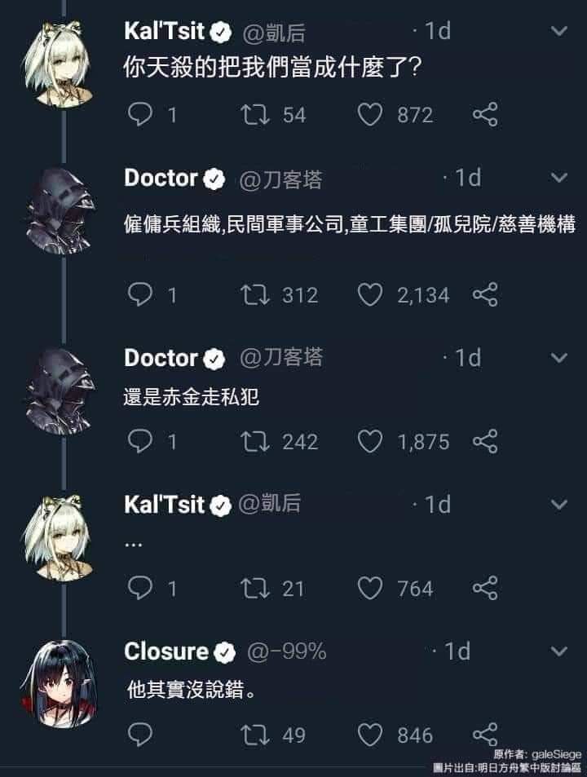The height and width of the screenshot is (777, 587).
Task: Open @刀客塔 handle on Doctor's first tweet
Action: pos(281,179)
